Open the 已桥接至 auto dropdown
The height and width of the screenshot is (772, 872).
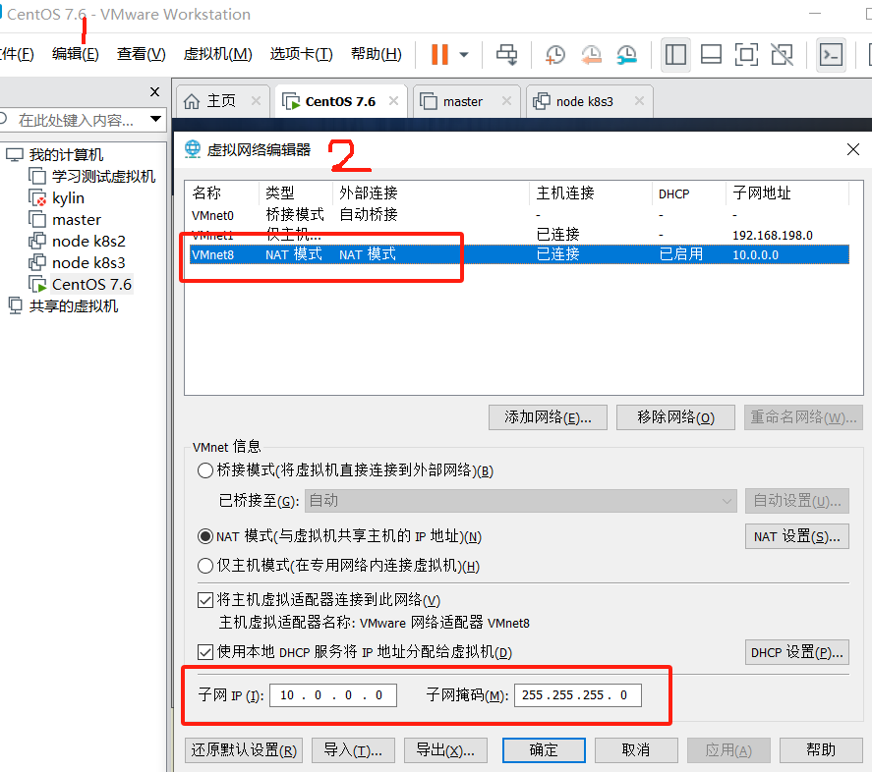coord(520,501)
